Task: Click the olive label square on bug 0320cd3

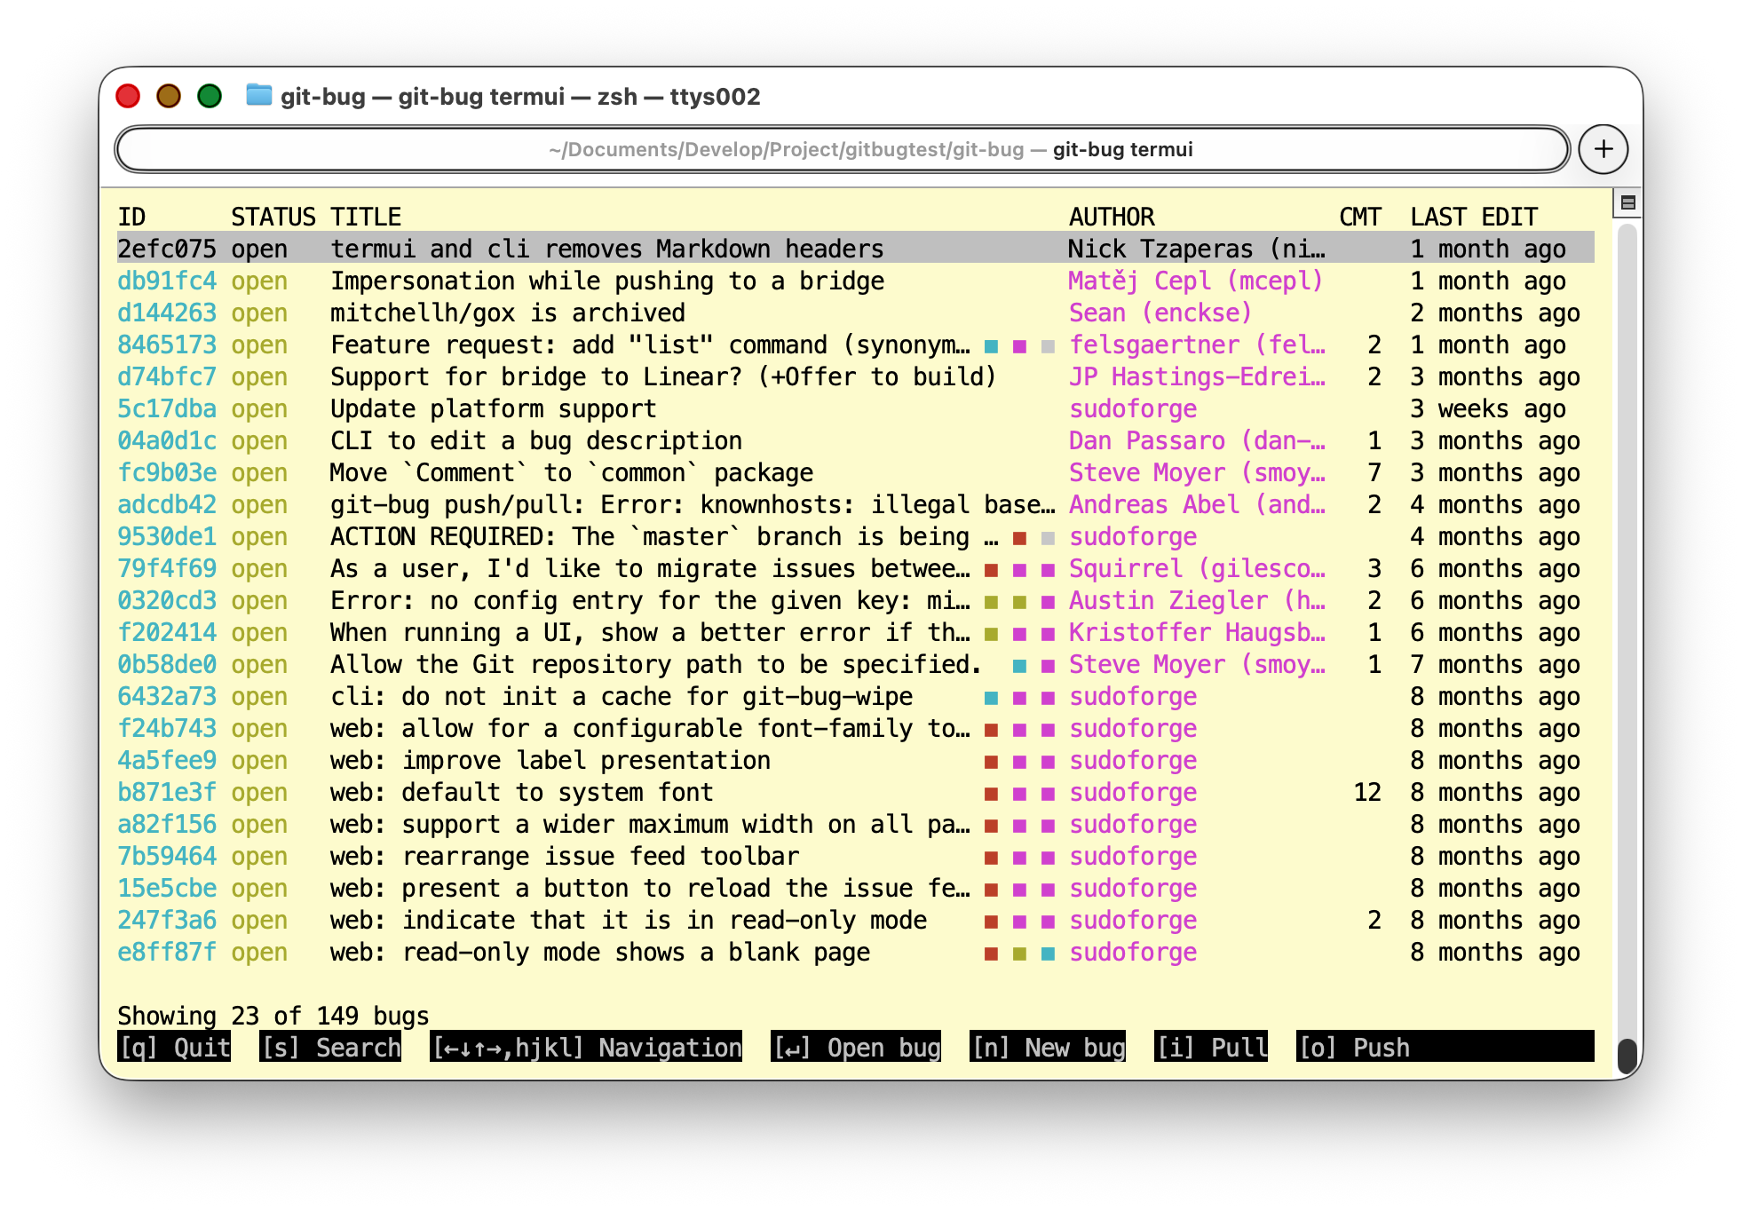Action: [x=992, y=602]
